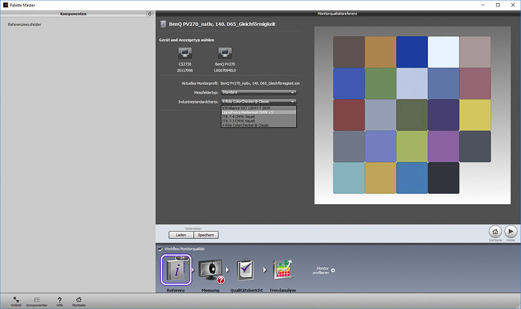Toggle Vollbild fullscreen mode
Image resolution: width=521 pixels, height=309 pixels.
pyautogui.click(x=16, y=299)
